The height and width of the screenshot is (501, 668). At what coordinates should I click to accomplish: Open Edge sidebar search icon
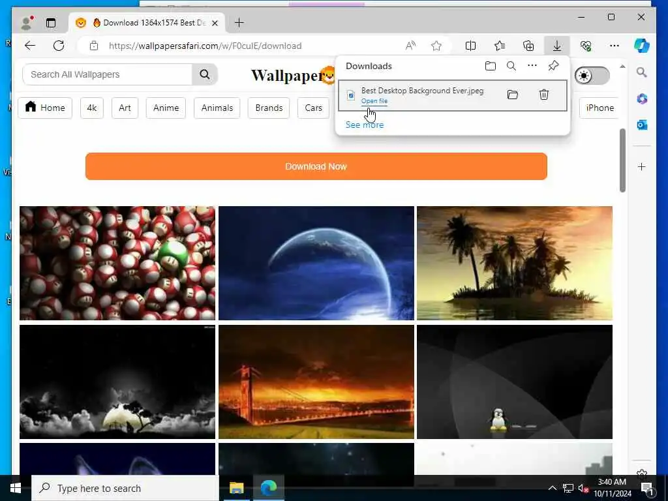642,72
